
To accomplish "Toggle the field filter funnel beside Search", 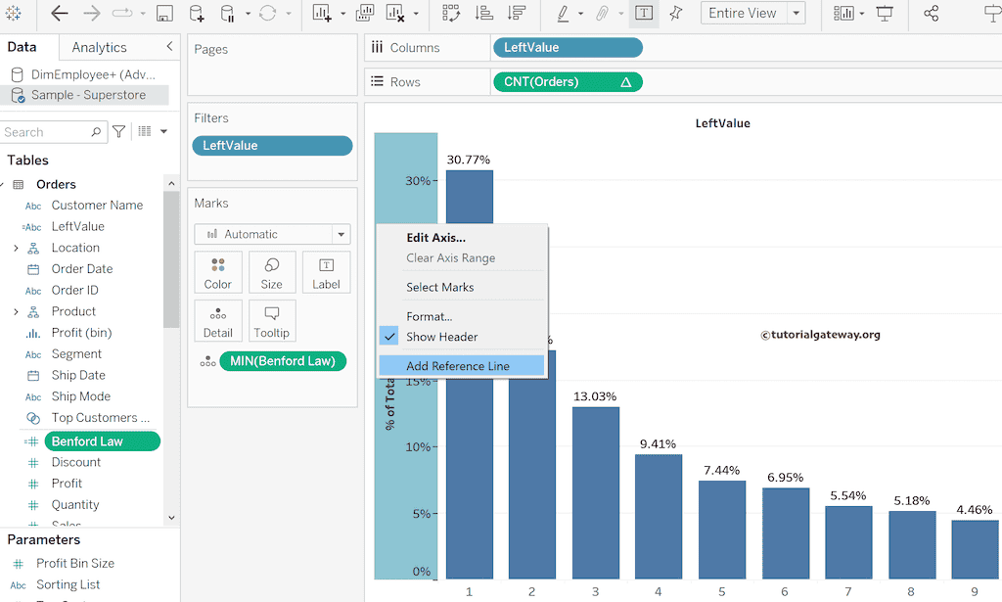I will tap(117, 131).
